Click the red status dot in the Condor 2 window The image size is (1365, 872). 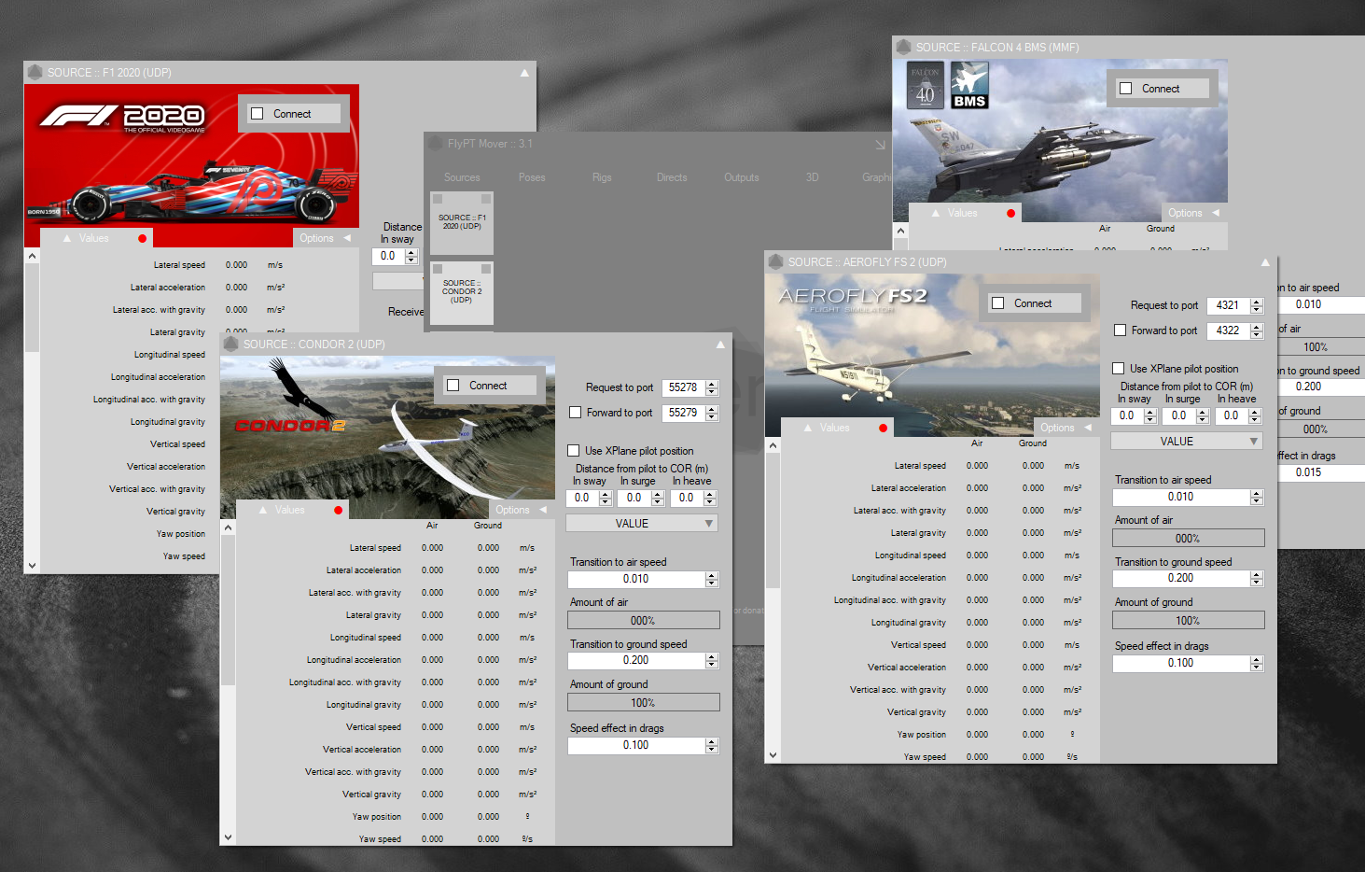click(x=338, y=510)
